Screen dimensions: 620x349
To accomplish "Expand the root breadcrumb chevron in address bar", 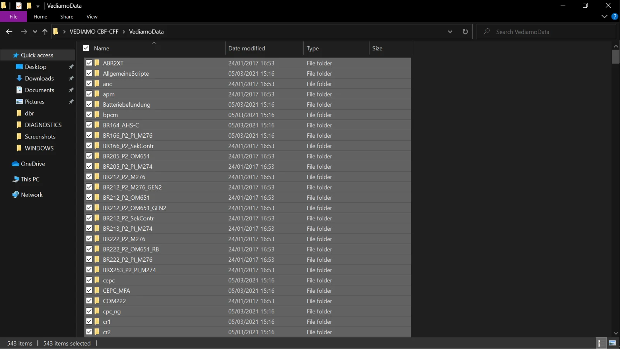I will click(64, 32).
